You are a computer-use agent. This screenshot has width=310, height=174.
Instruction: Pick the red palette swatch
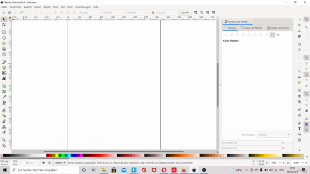pyautogui.click(x=51, y=156)
